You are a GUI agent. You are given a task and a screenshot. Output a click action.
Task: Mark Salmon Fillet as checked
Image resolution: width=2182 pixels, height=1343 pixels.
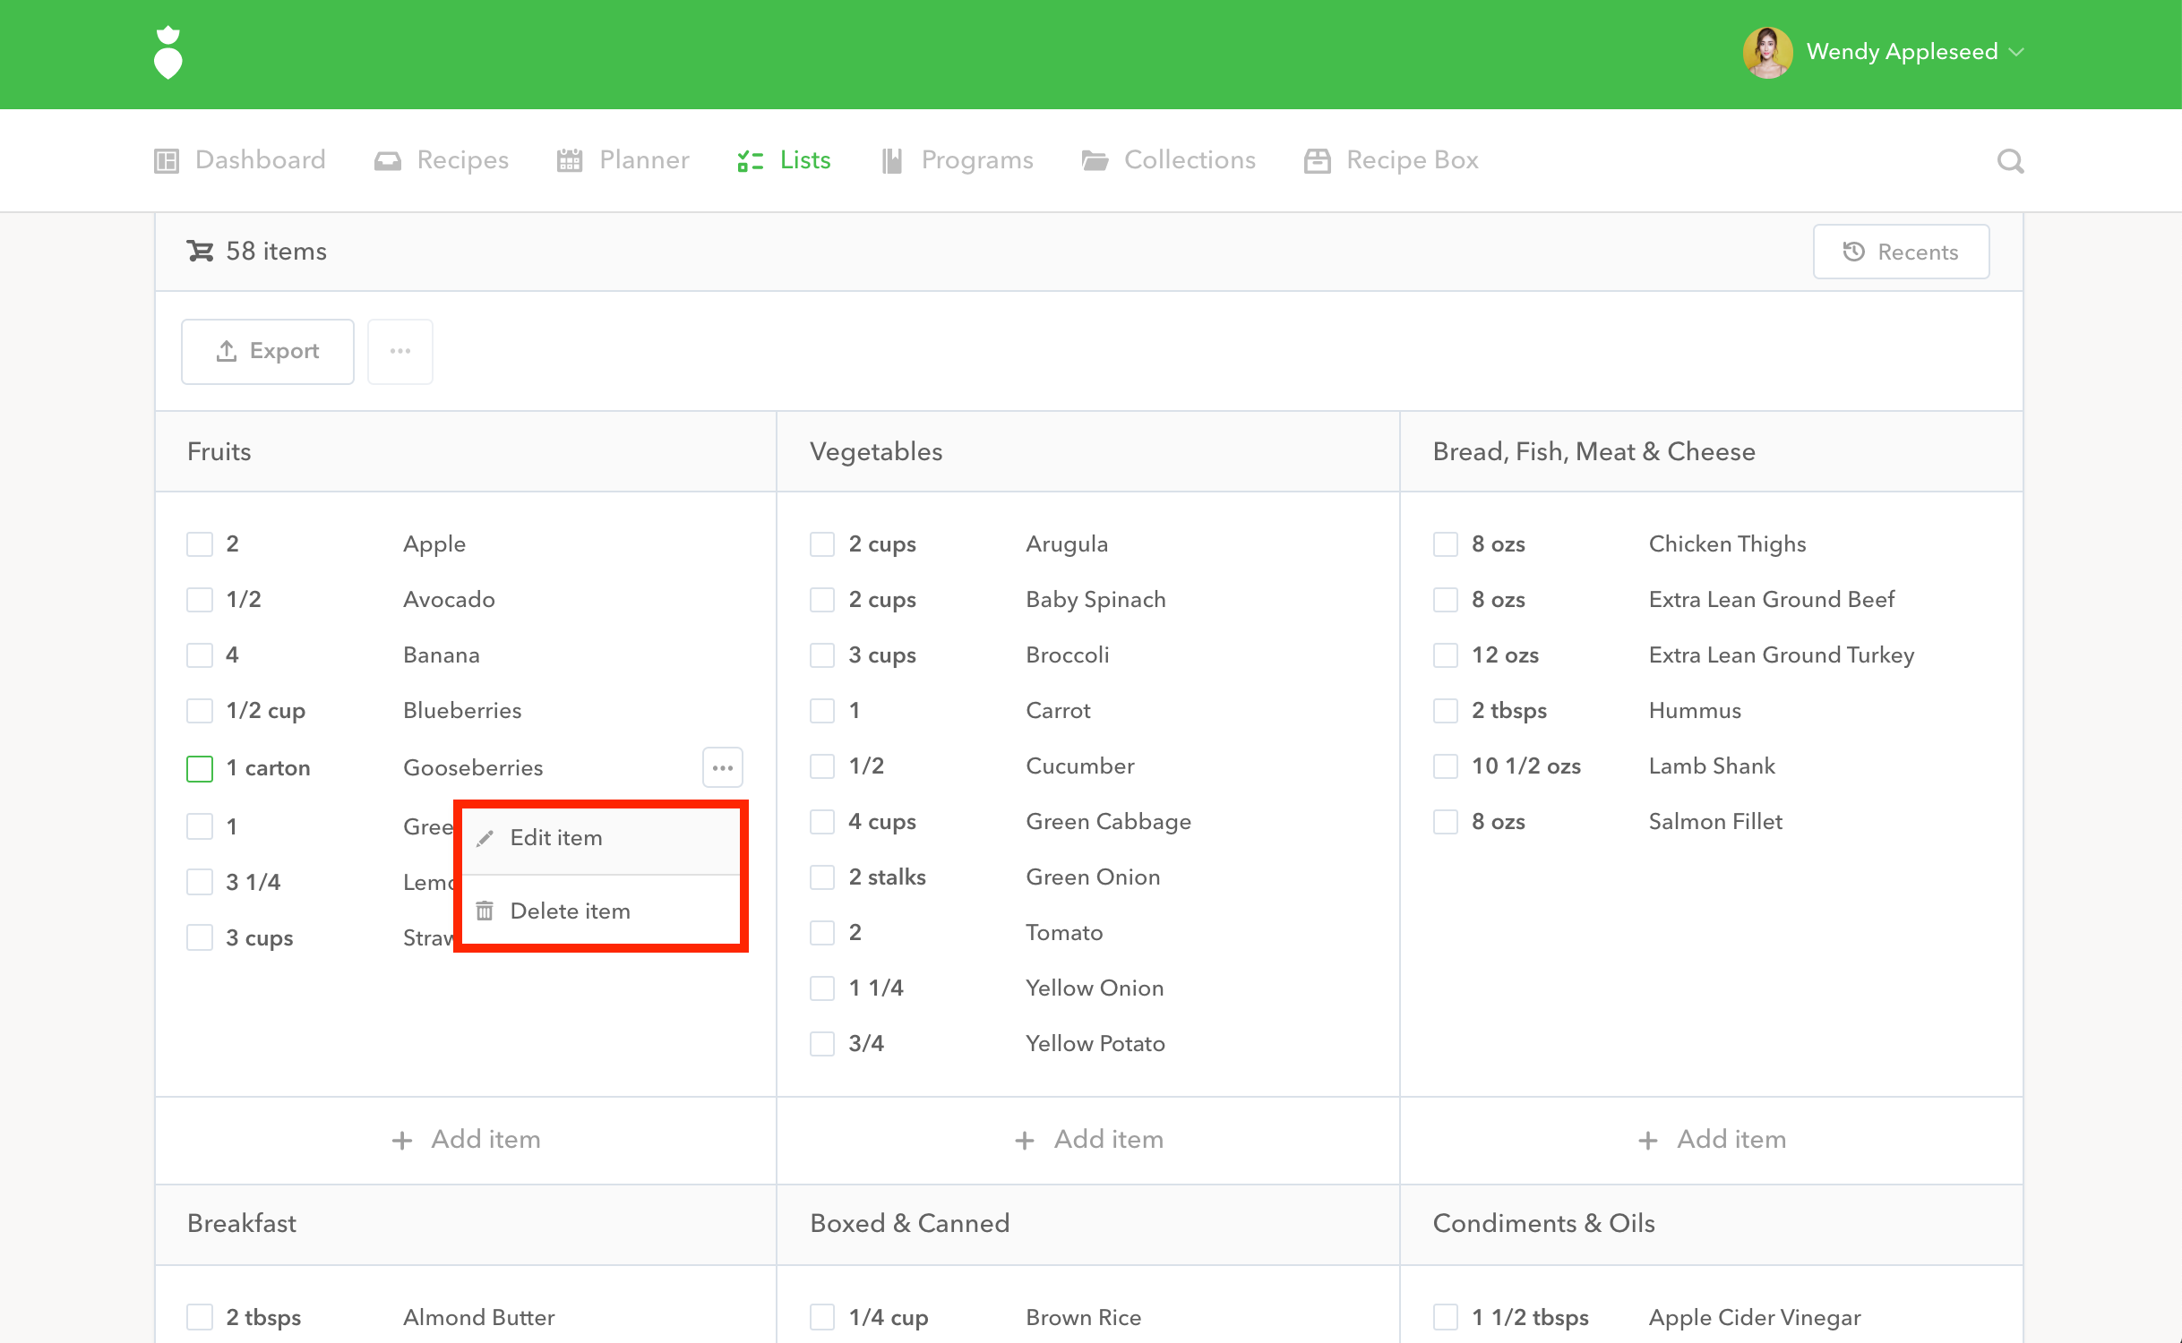coord(1445,822)
